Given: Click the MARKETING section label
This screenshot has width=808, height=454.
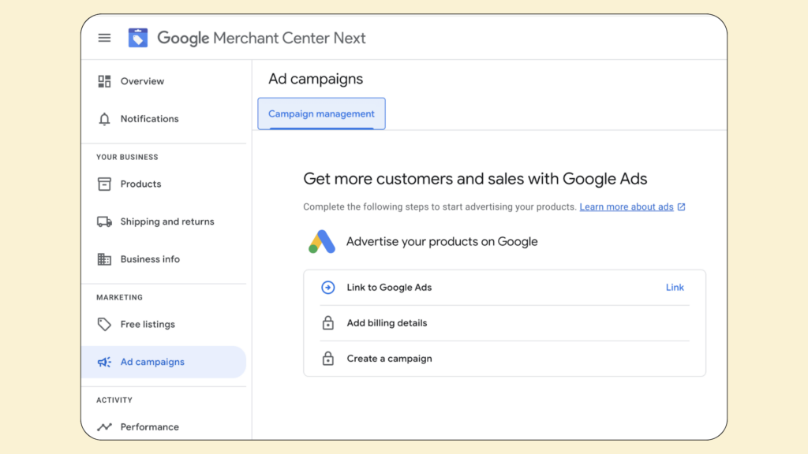Looking at the screenshot, I should point(120,297).
